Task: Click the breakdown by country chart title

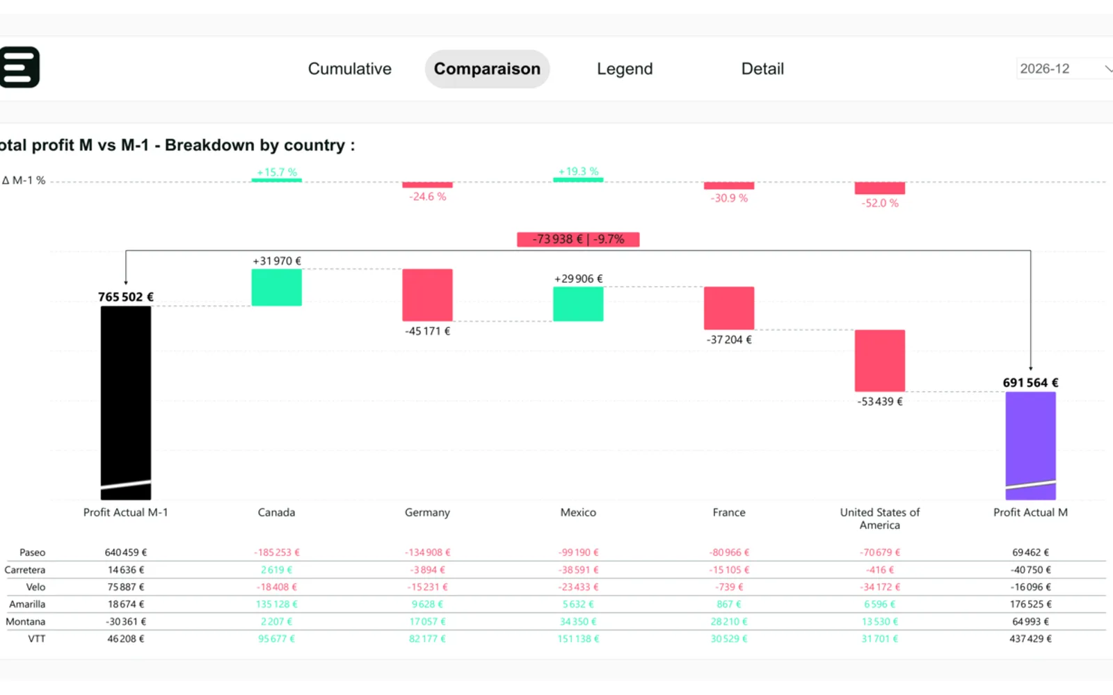Action: pos(177,145)
